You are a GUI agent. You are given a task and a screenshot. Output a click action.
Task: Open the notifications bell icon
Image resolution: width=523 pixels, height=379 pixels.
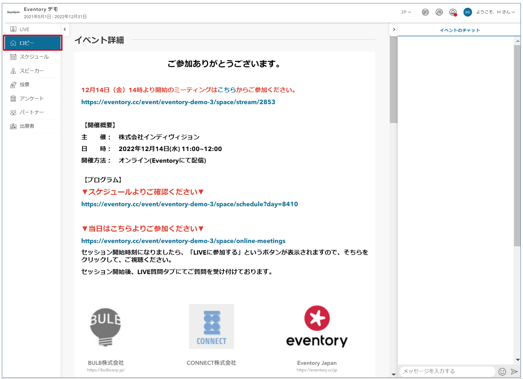(453, 12)
